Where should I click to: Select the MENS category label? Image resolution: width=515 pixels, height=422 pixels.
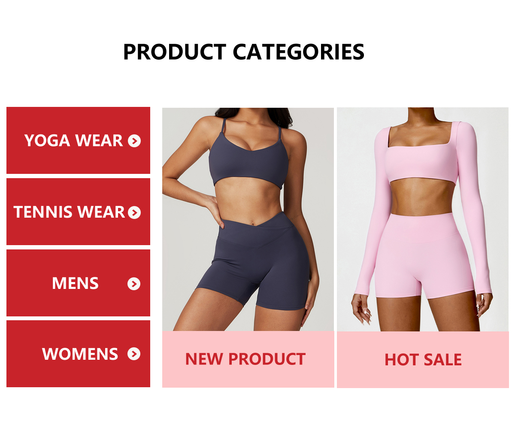pyautogui.click(x=75, y=283)
